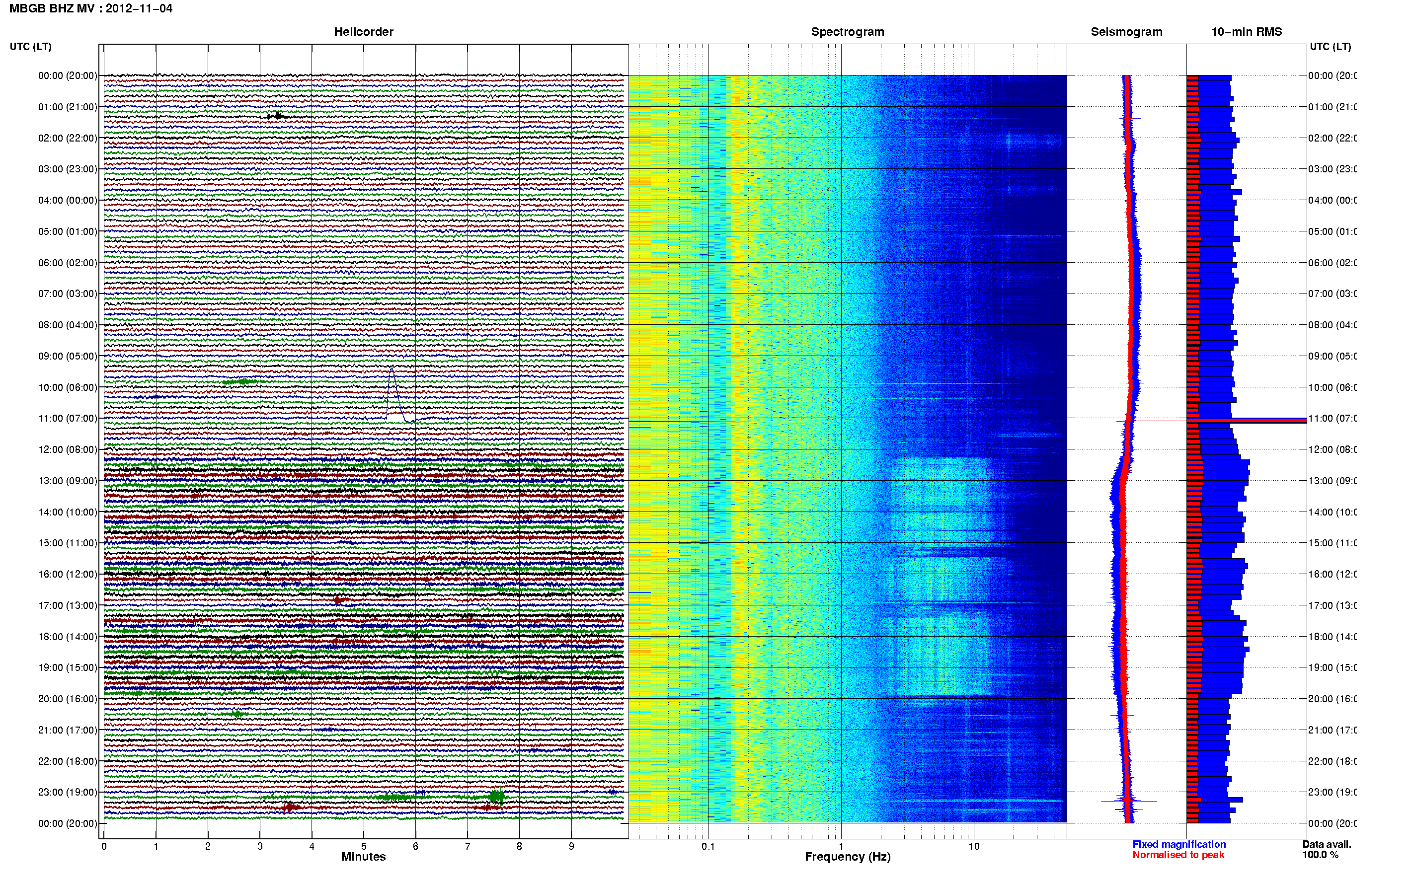Click the left time label '20:00 (16:00)'
This screenshot has height=883, width=1413.
(x=68, y=698)
